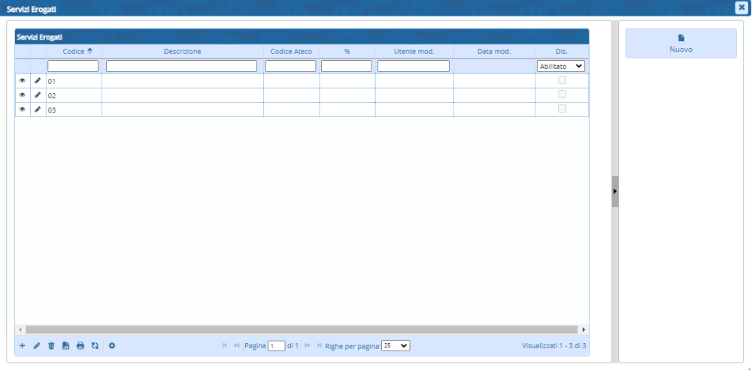This screenshot has width=752, height=370.
Task: Sort by Descrizione column header
Action: coord(182,51)
